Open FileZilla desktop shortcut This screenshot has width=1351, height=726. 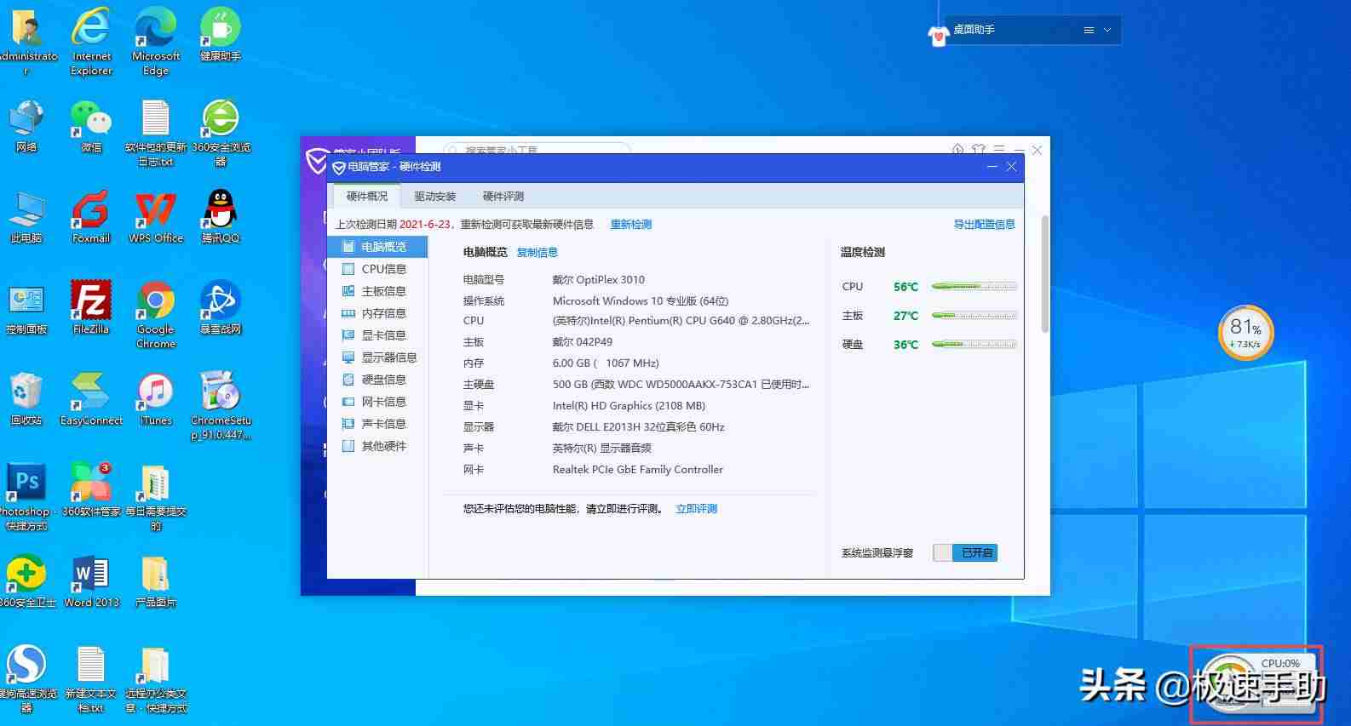click(91, 308)
